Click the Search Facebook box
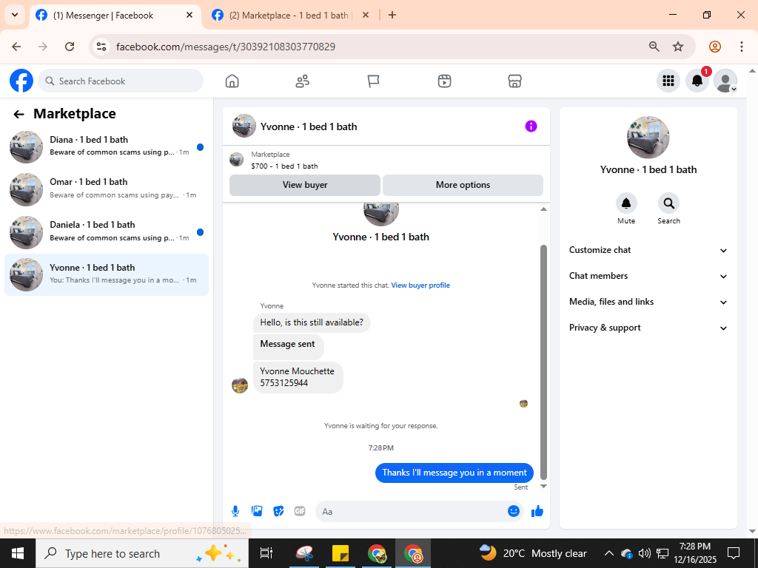Viewport: 758px width, 568px height. pos(121,81)
